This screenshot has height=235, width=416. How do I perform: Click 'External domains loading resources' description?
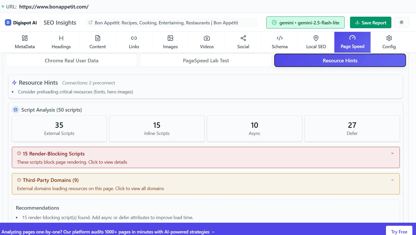coord(90,189)
